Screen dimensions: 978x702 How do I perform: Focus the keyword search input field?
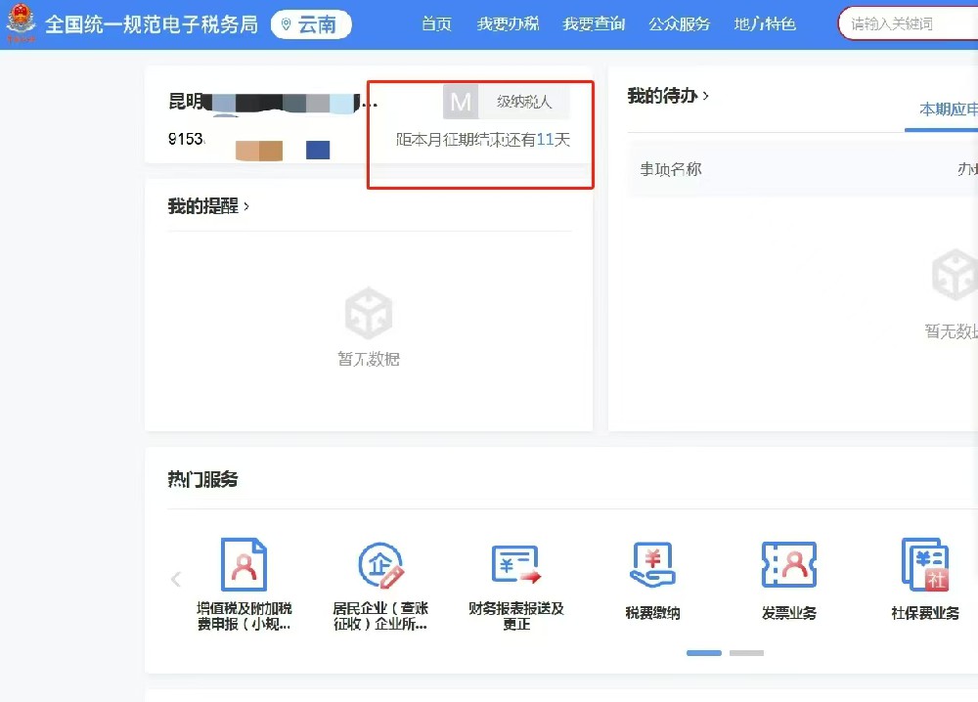tap(909, 24)
